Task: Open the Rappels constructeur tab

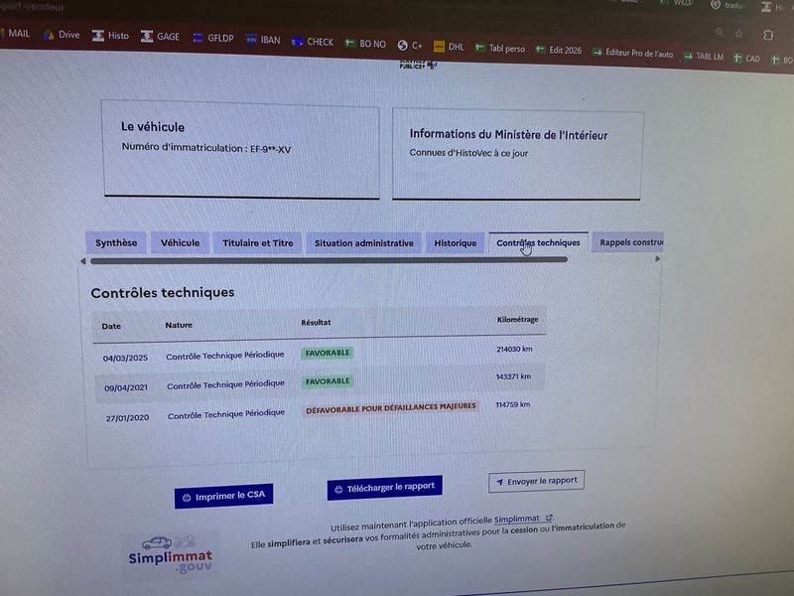Action: 628,242
